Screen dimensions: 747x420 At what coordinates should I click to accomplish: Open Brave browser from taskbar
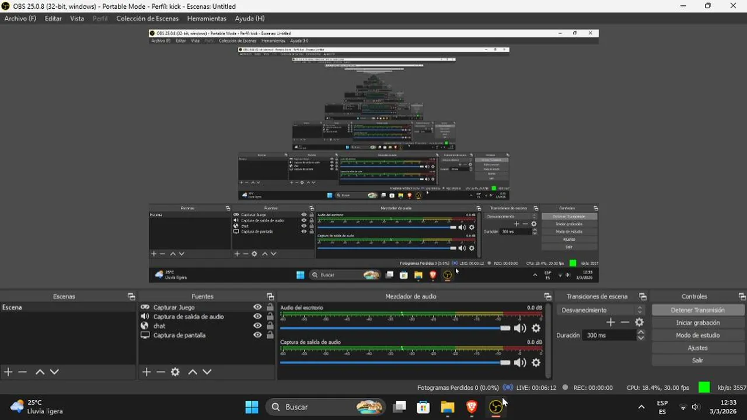pyautogui.click(x=472, y=407)
